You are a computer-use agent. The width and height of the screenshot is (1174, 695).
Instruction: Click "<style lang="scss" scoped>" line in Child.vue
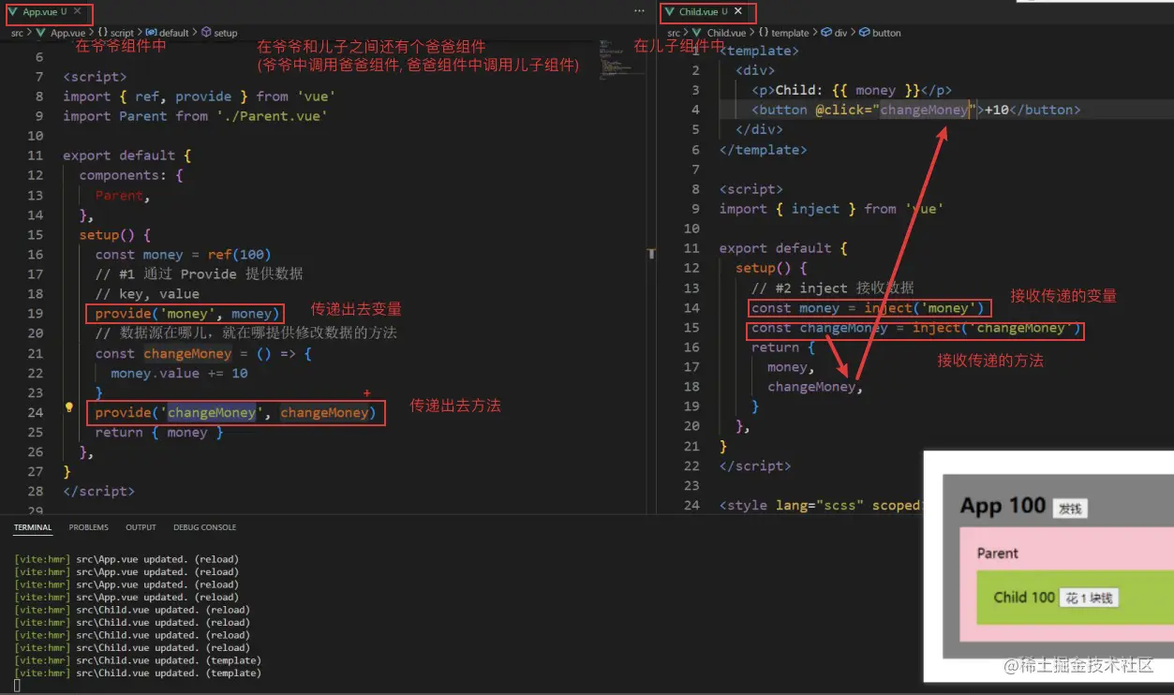[820, 506]
